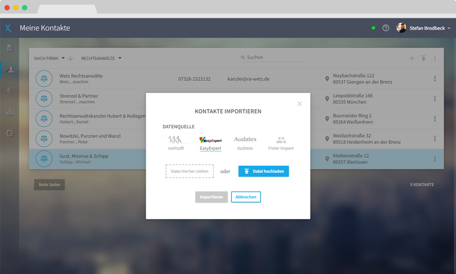This screenshot has height=274, width=456.
Task: Click the scales icon for Rechtsanwaltskanzlei Hubert & Kollegen
Action: (44, 118)
